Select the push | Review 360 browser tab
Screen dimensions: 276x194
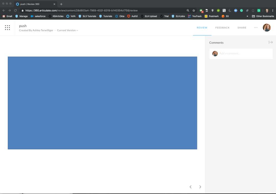35,4
